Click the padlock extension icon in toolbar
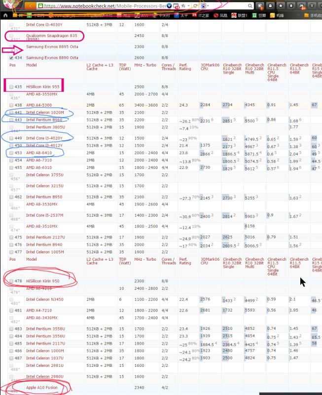322x395 pixels. coord(270,6)
